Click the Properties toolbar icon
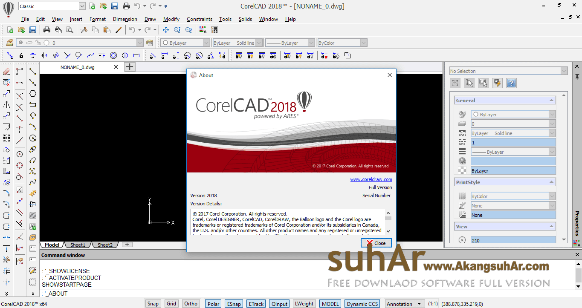Image resolution: width=582 pixels, height=308 pixels. tap(214, 30)
